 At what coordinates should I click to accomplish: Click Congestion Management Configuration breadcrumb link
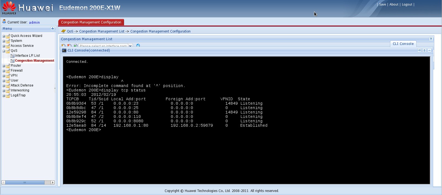coord(161,31)
